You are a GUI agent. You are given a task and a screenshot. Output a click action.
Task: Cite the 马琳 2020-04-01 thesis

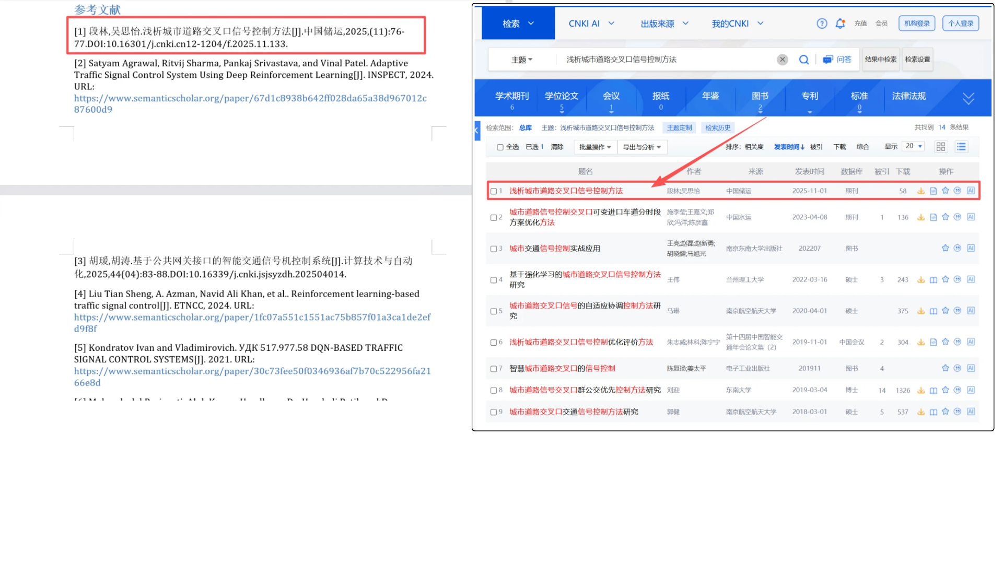pos(958,311)
